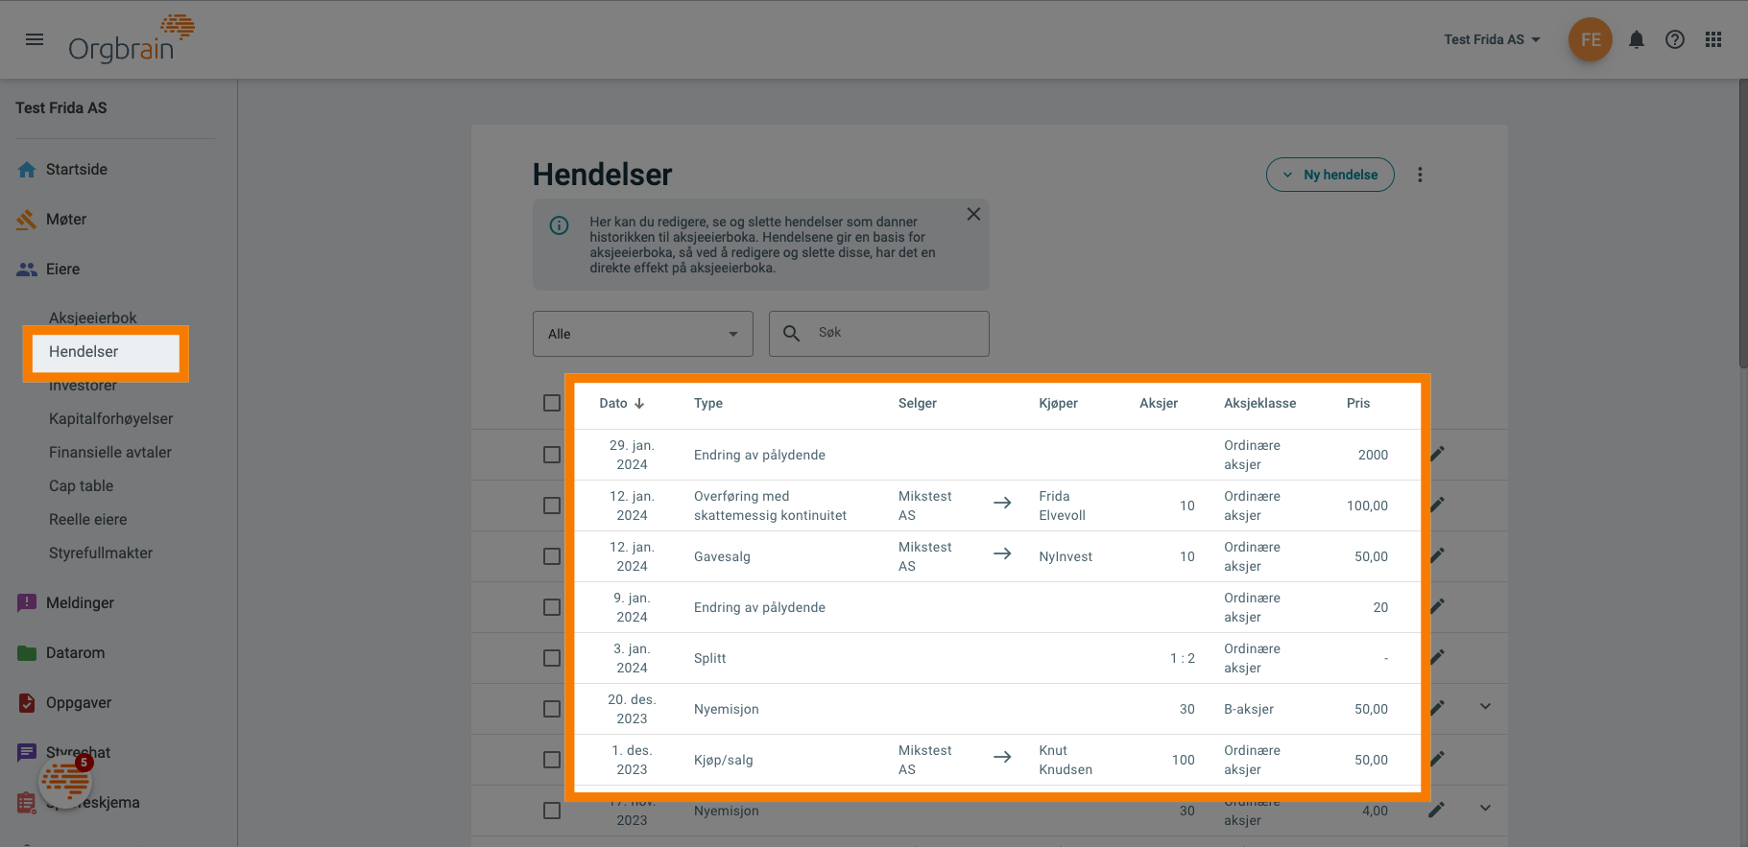Edit the 2023 Nyemisjon row priced 4,00

click(1437, 810)
